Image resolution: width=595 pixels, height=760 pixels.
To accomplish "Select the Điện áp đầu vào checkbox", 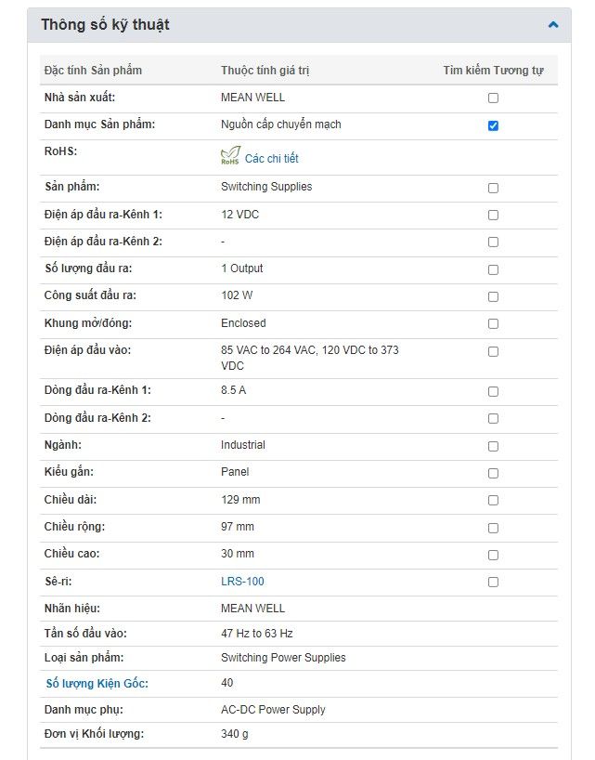I will tap(493, 351).
